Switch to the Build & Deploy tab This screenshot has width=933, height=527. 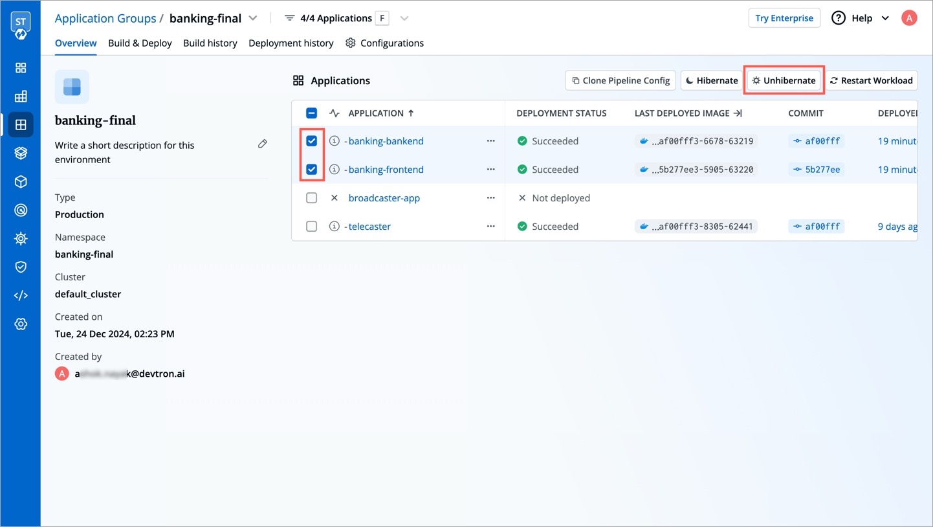(x=140, y=43)
